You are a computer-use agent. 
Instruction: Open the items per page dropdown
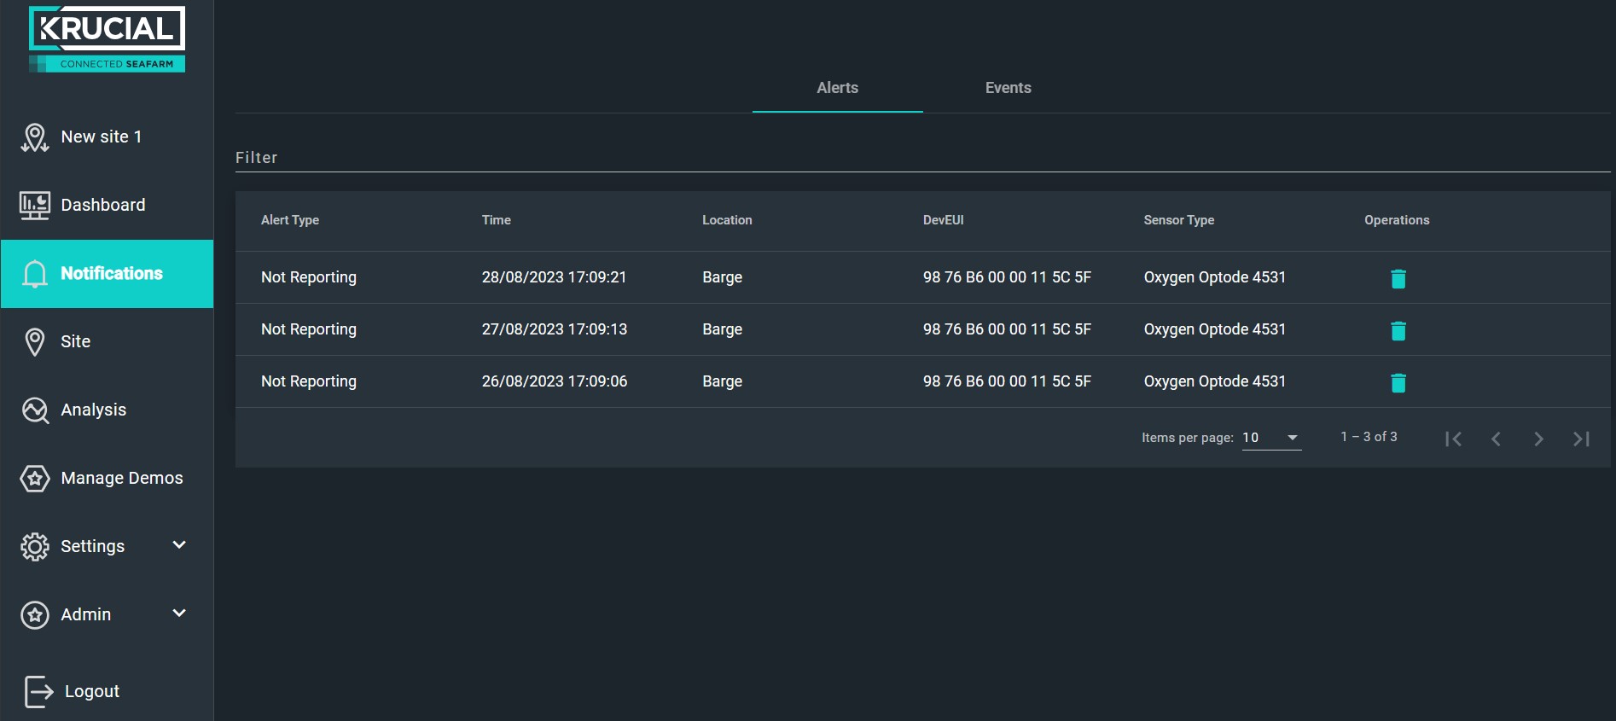pyautogui.click(x=1271, y=438)
